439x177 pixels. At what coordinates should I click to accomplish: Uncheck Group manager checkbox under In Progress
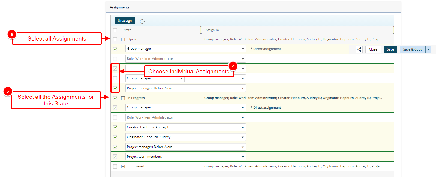(x=115, y=108)
